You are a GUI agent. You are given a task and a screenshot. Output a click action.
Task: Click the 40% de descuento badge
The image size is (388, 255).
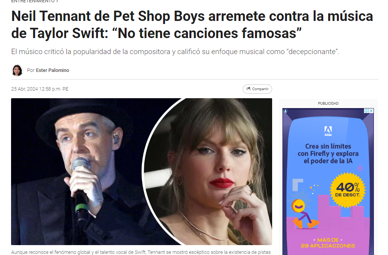(348, 190)
